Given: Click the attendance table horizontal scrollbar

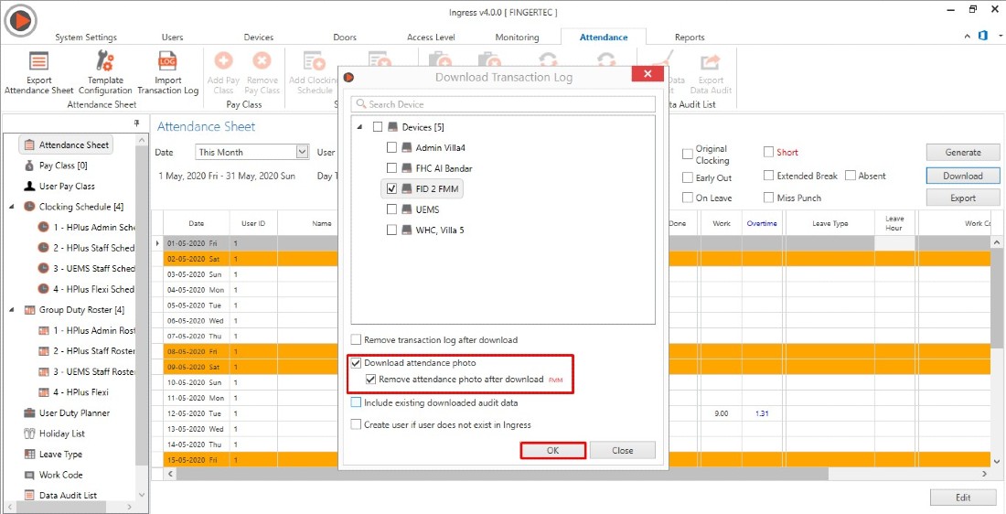Looking at the screenshot, I should coord(502,474).
